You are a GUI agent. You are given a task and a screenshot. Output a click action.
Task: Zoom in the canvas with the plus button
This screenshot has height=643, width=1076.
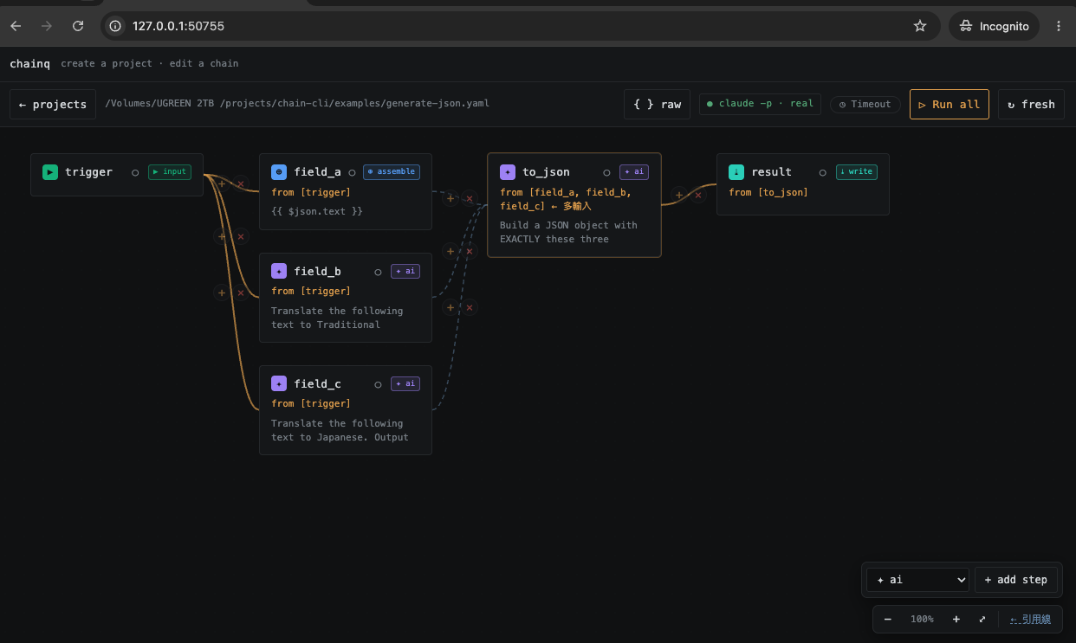click(x=956, y=620)
